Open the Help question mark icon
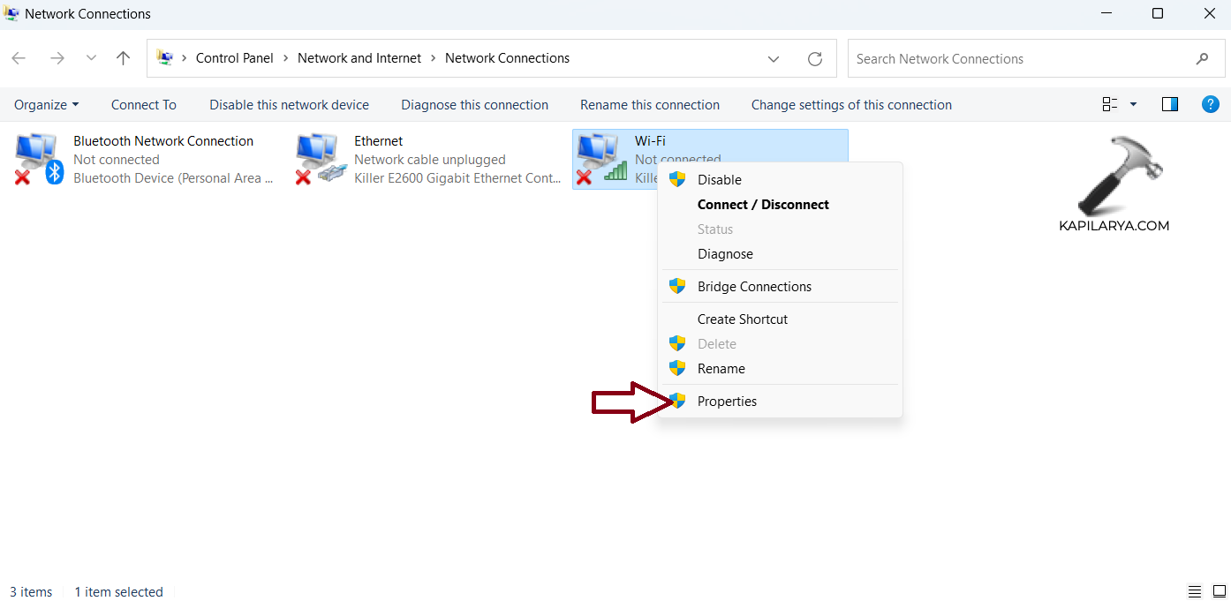The height and width of the screenshot is (601, 1231). point(1211,104)
